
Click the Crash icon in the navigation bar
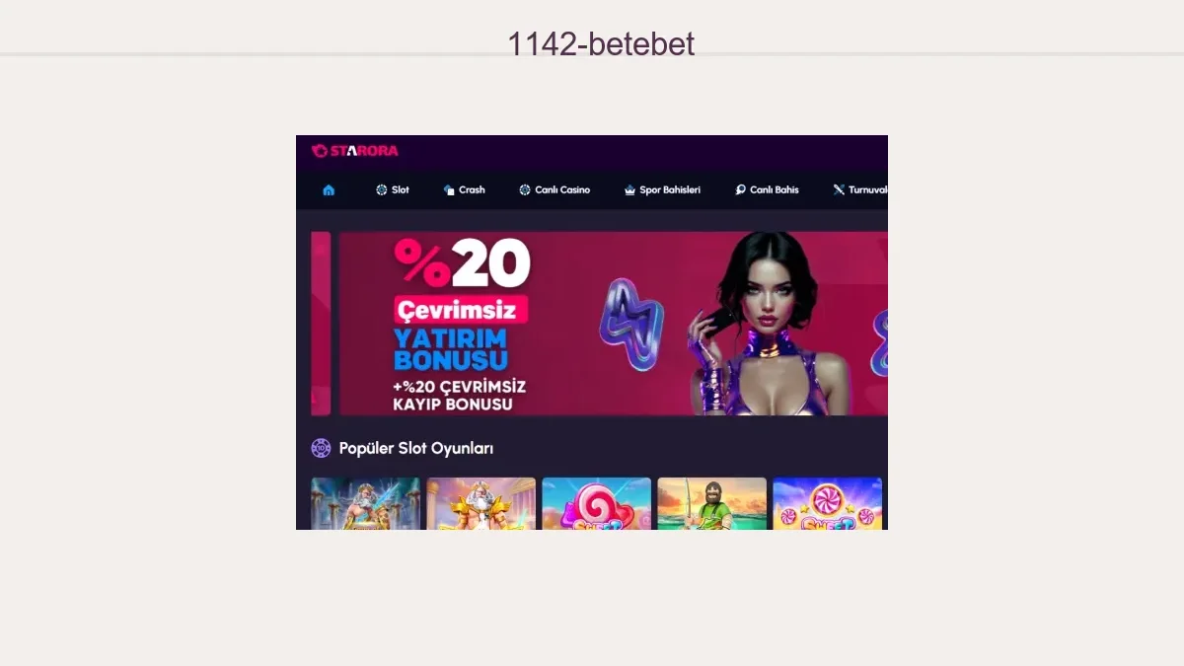[449, 189]
